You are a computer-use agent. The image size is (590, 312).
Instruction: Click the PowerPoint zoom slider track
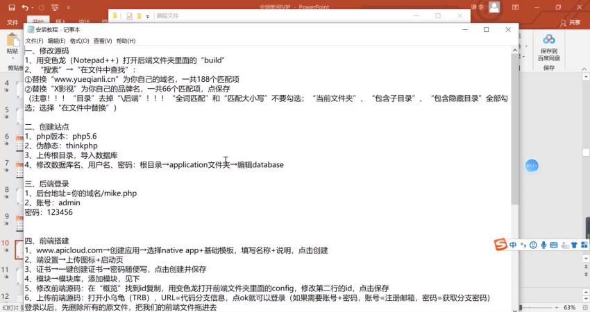[x=538, y=307]
